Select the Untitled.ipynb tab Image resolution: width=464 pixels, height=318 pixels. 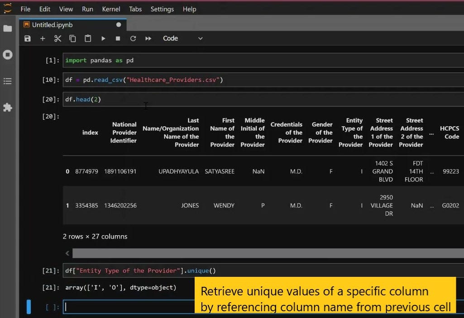click(x=53, y=25)
